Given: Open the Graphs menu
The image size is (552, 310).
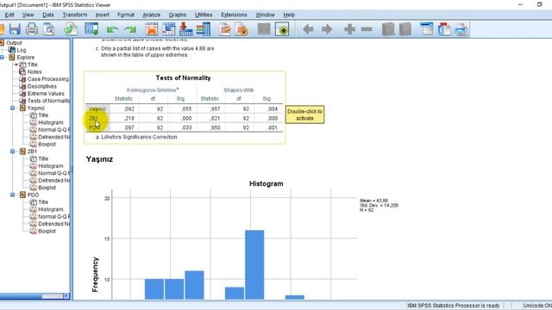Looking at the screenshot, I should pos(178,15).
